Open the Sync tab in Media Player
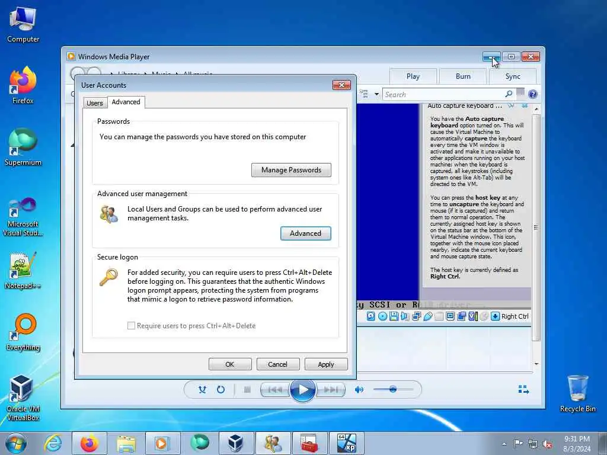This screenshot has width=607, height=455. (x=513, y=76)
